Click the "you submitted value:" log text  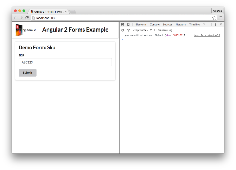point(138,35)
